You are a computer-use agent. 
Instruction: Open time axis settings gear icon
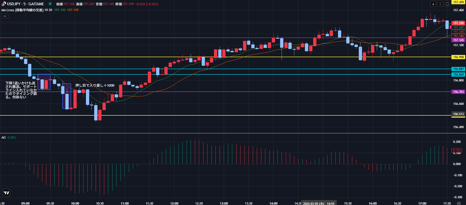pos(459,203)
